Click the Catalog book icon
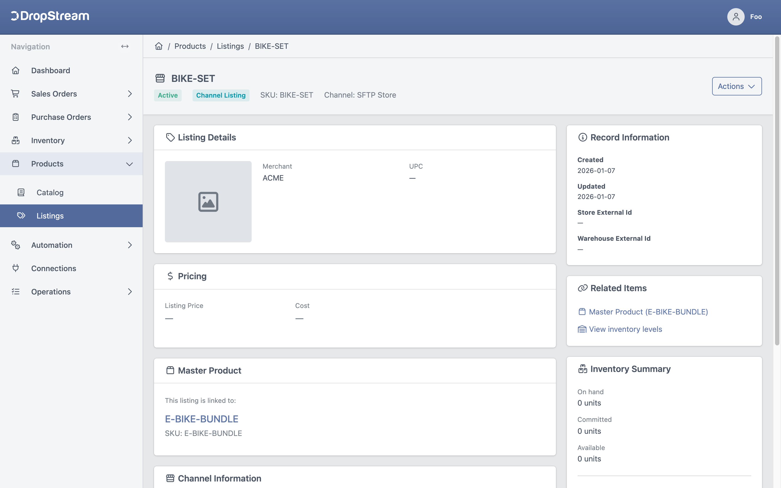The image size is (781, 488). click(x=21, y=192)
